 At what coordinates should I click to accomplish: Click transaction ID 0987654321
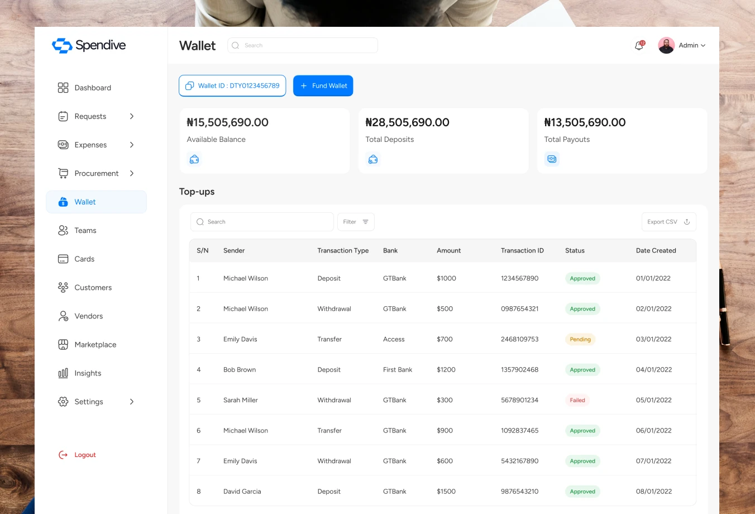[520, 308]
